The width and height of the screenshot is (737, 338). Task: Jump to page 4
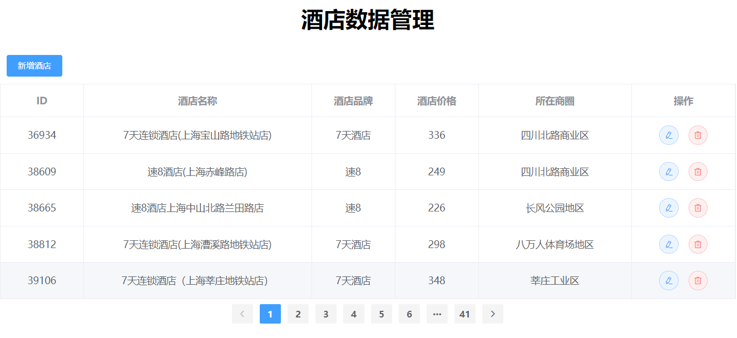[x=354, y=314]
